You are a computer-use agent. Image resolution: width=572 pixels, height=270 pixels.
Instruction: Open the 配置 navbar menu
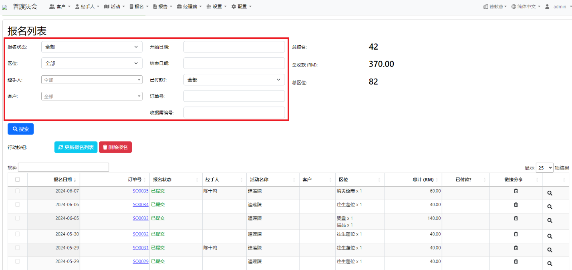tap(242, 6)
